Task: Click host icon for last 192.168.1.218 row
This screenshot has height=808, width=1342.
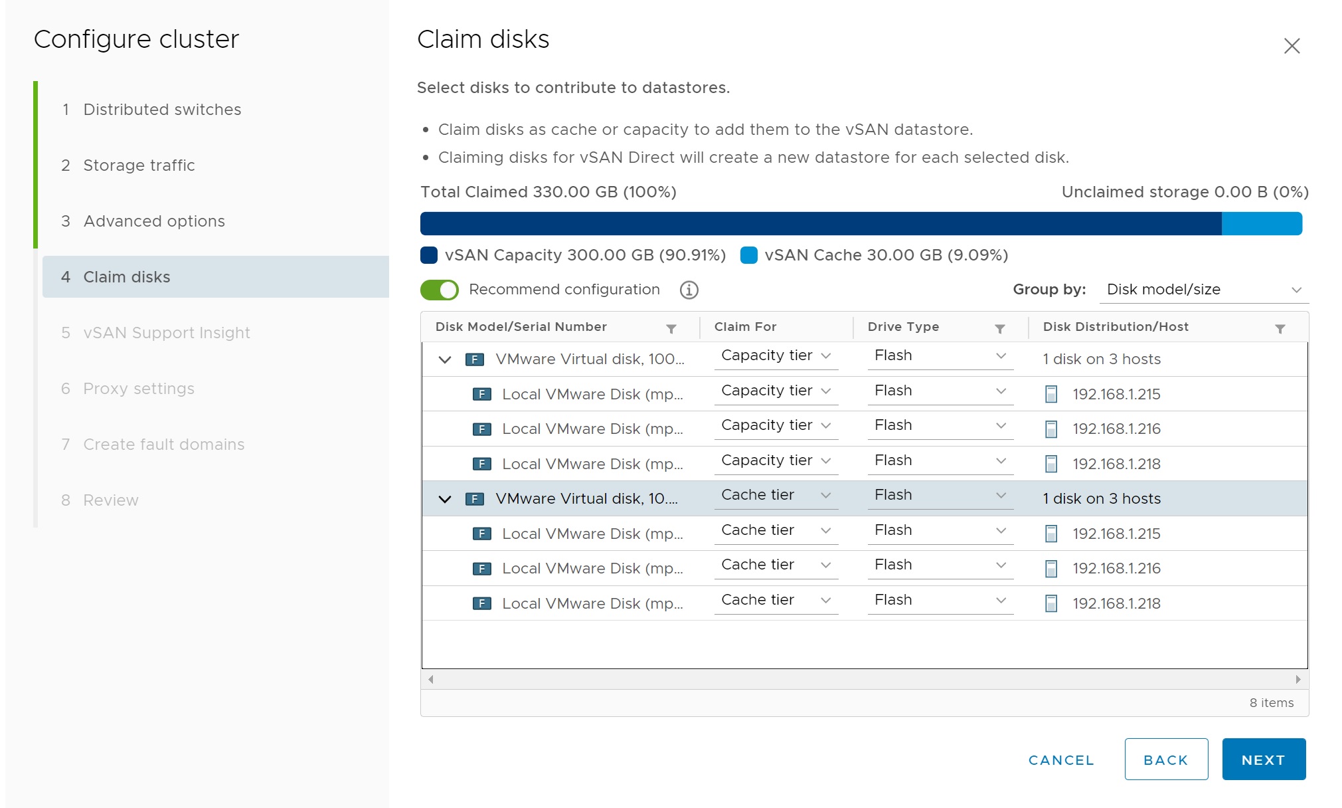Action: tap(1050, 603)
